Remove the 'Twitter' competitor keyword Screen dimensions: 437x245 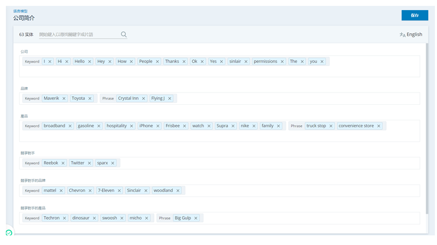(x=89, y=163)
